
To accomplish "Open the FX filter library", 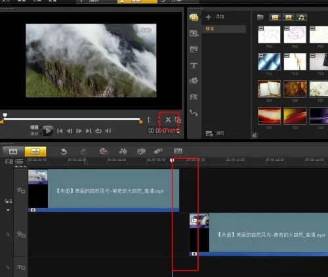I will click(x=194, y=97).
